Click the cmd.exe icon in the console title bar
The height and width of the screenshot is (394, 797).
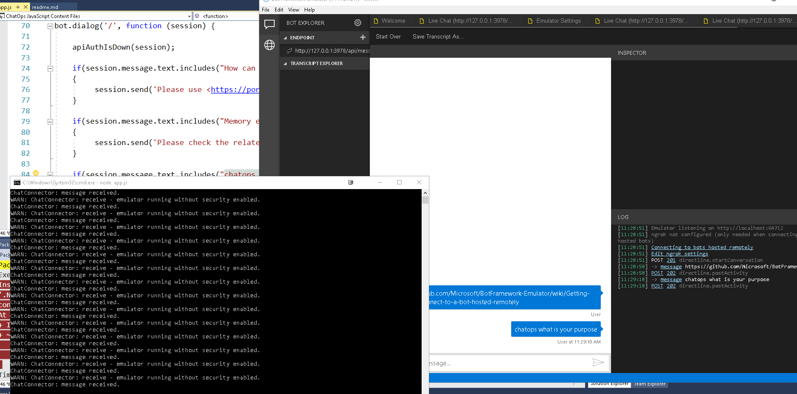pos(17,182)
